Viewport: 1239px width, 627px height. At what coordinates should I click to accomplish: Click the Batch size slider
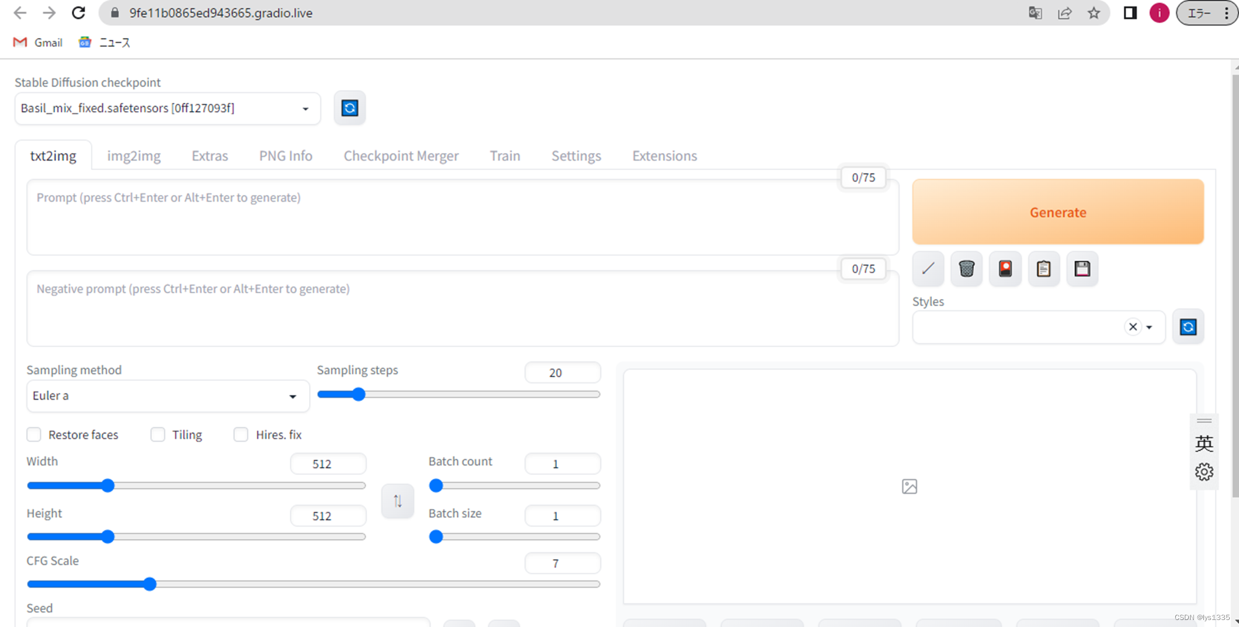point(515,536)
